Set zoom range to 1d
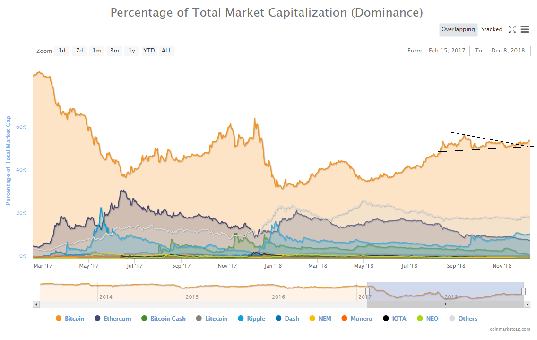 point(62,51)
